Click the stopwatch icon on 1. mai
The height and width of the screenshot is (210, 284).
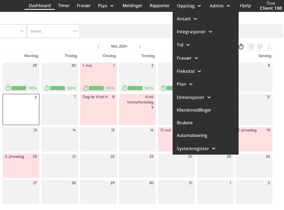[86, 88]
